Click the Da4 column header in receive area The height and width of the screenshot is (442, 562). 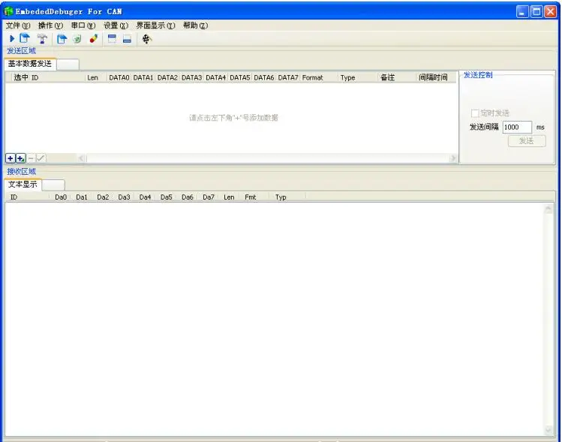(x=145, y=197)
